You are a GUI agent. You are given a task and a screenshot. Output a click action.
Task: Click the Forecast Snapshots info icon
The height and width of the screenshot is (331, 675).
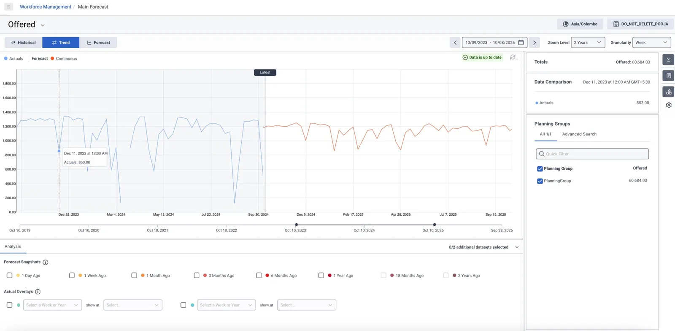pyautogui.click(x=46, y=262)
